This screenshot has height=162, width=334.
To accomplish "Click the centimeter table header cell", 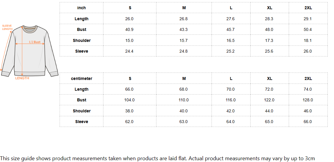I will (81, 78).
